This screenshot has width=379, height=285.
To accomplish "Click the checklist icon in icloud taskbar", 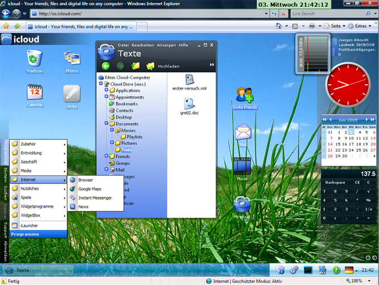I will pyautogui.click(x=322, y=270).
